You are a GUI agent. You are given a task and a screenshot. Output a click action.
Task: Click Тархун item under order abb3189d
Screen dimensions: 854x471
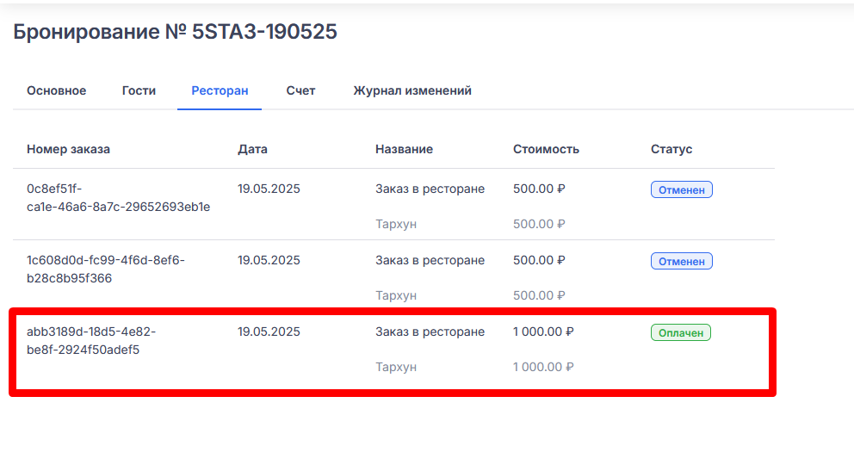[396, 367]
